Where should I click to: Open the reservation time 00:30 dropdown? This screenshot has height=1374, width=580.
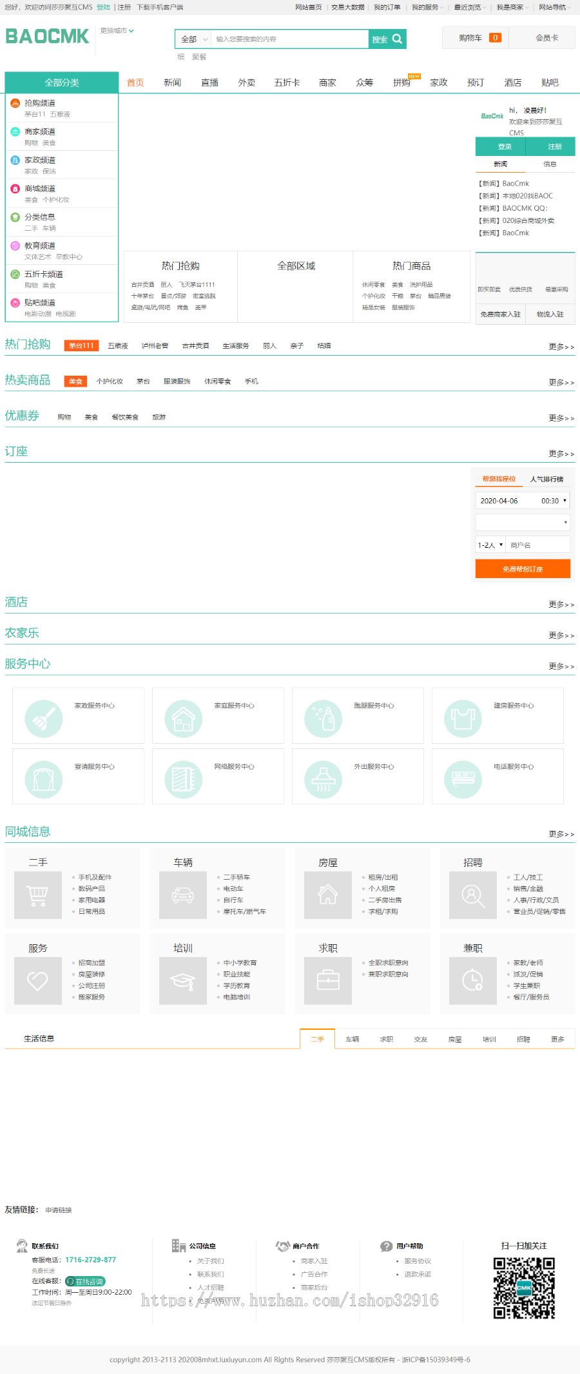tap(554, 501)
